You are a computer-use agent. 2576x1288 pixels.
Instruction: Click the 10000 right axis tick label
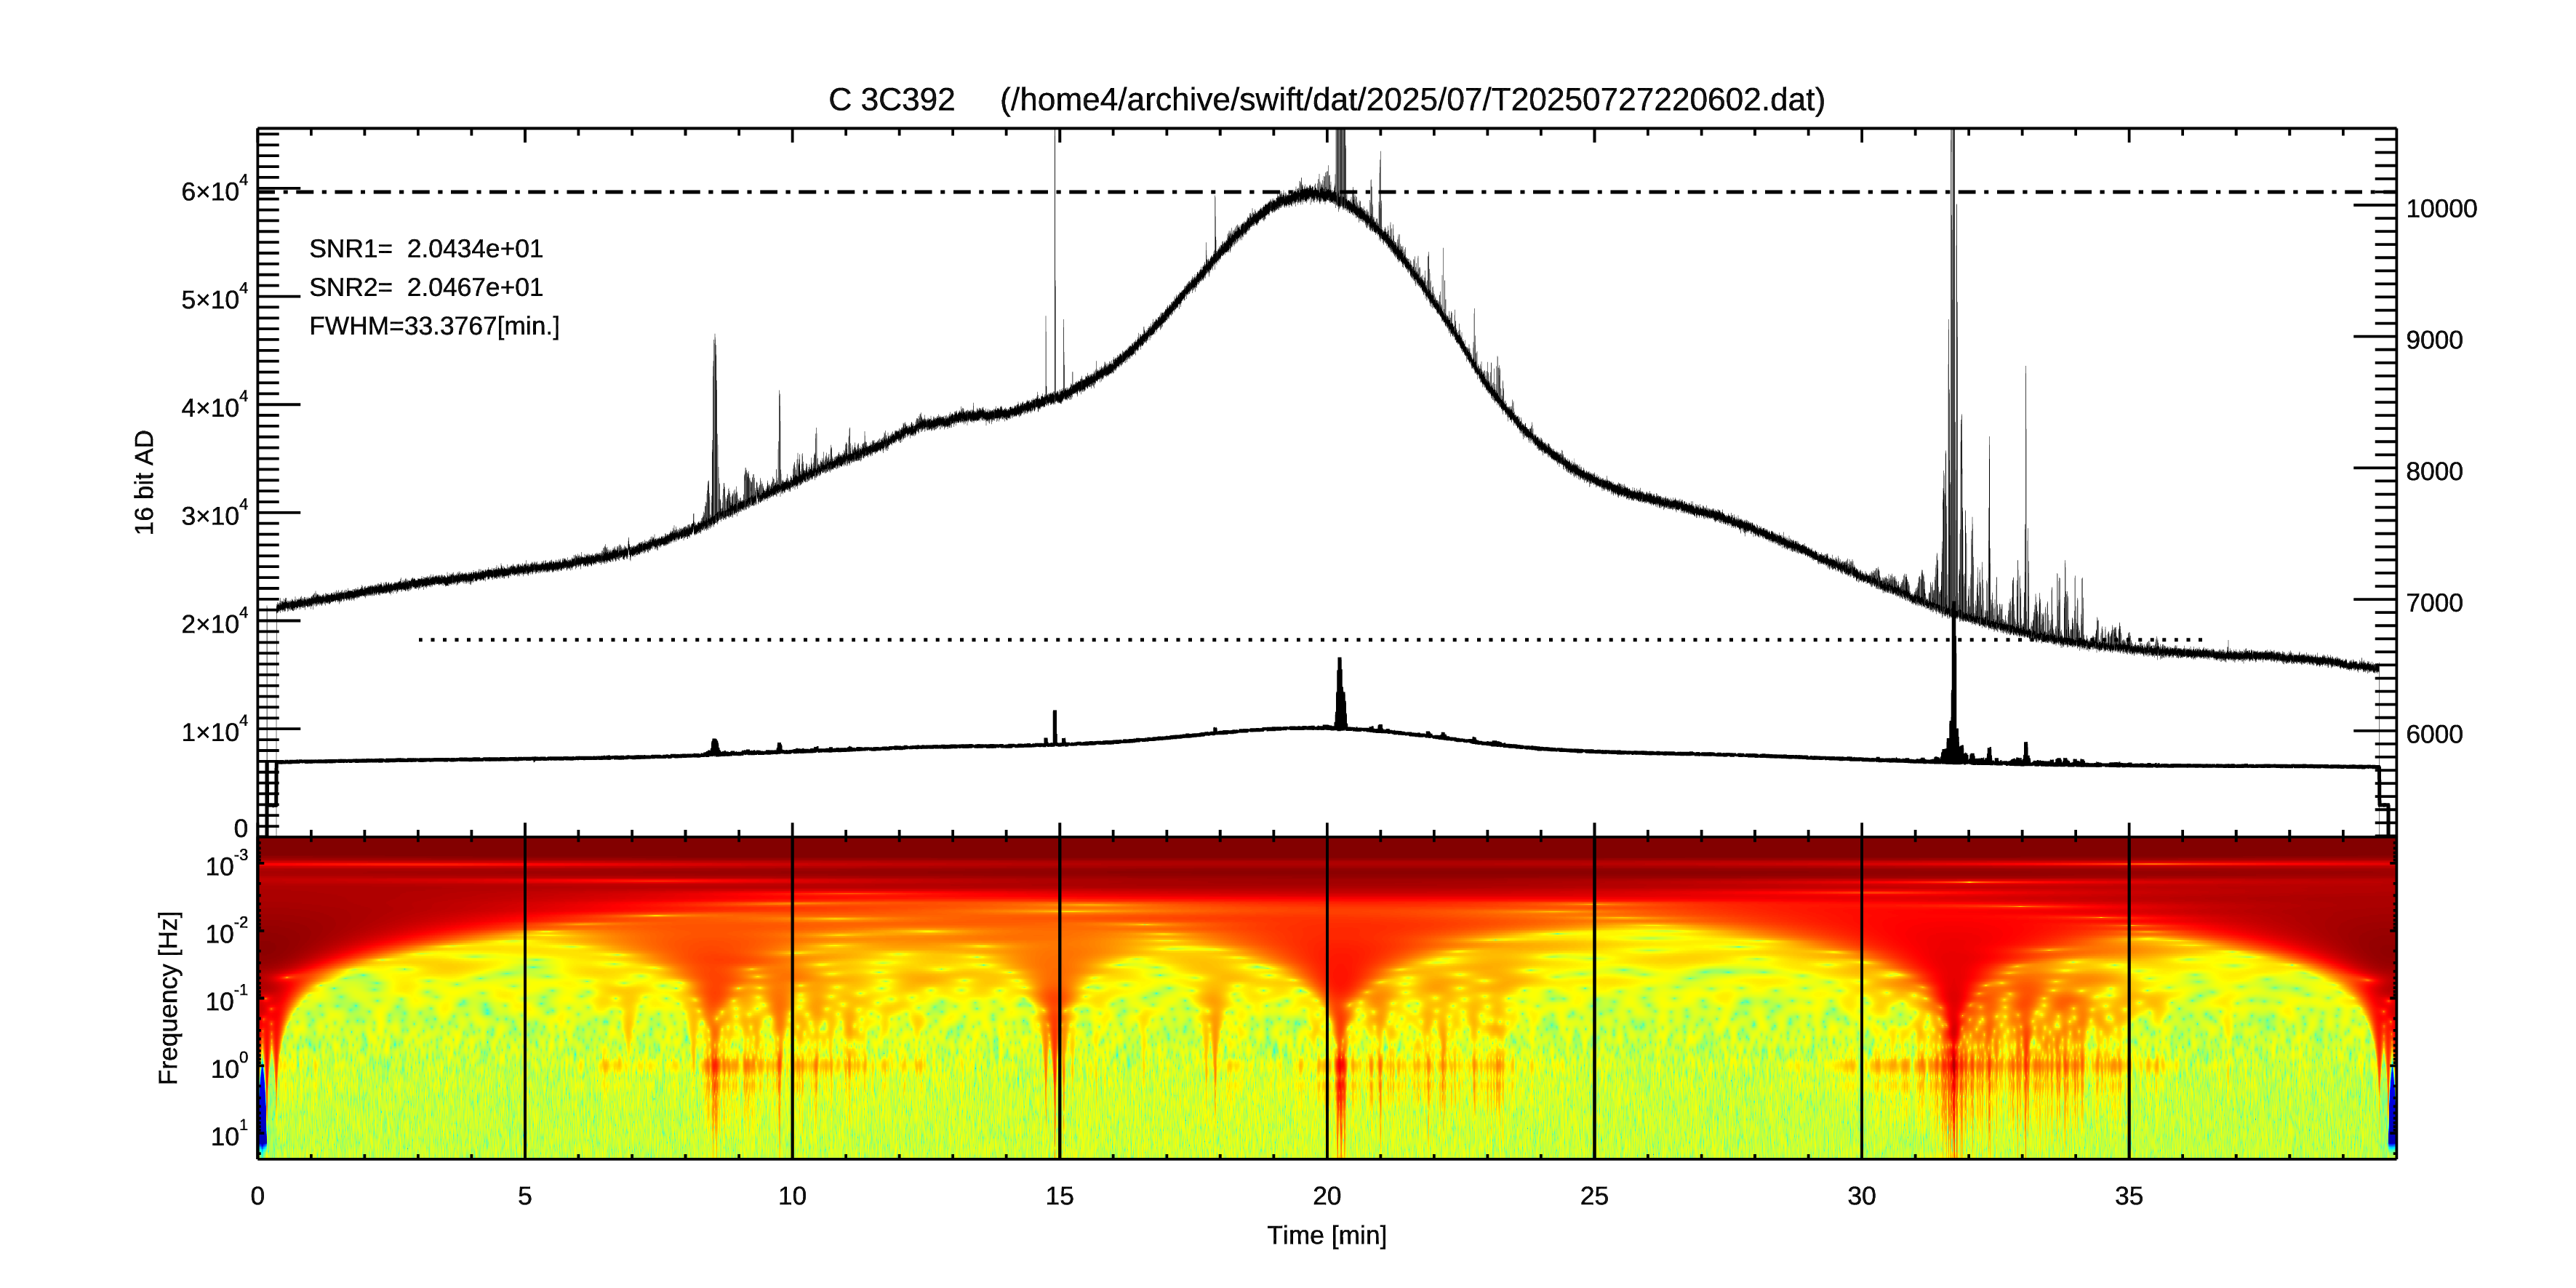pos(2441,209)
